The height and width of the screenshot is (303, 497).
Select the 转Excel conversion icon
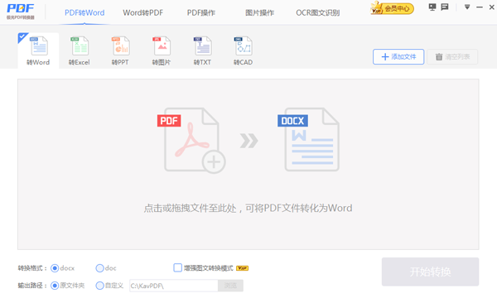[80, 50]
